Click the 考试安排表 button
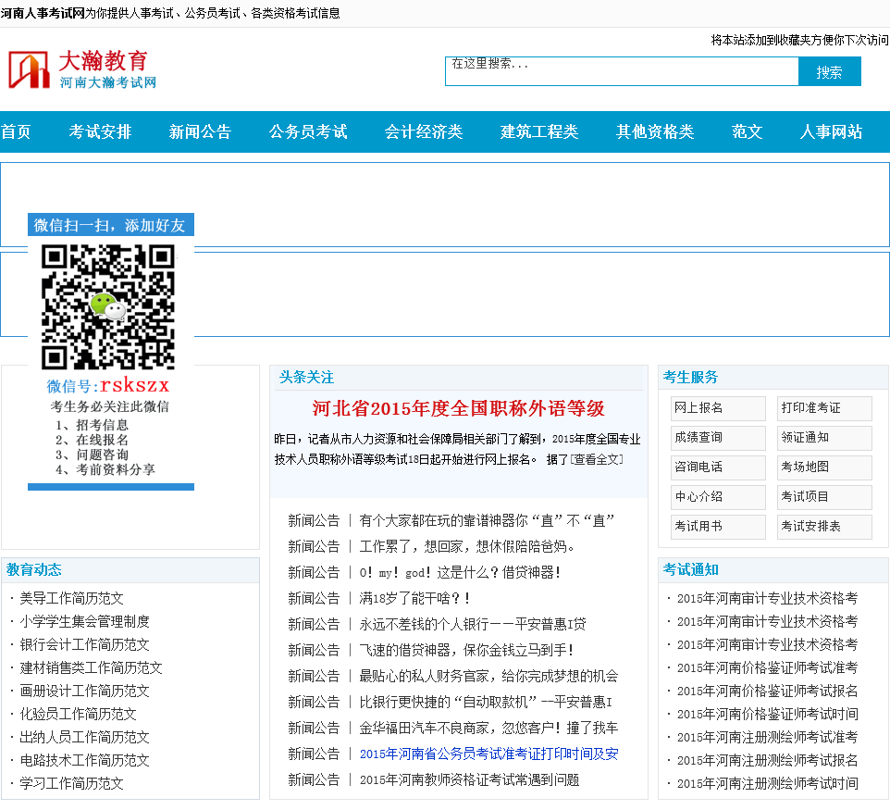Screen dimensions: 890x810 pos(823,527)
